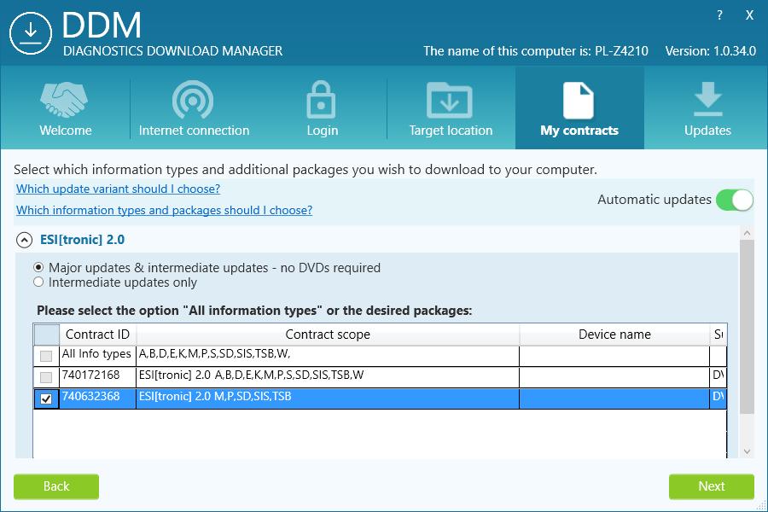This screenshot has height=512, width=768.
Task: Click the Next button
Action: pyautogui.click(x=711, y=486)
